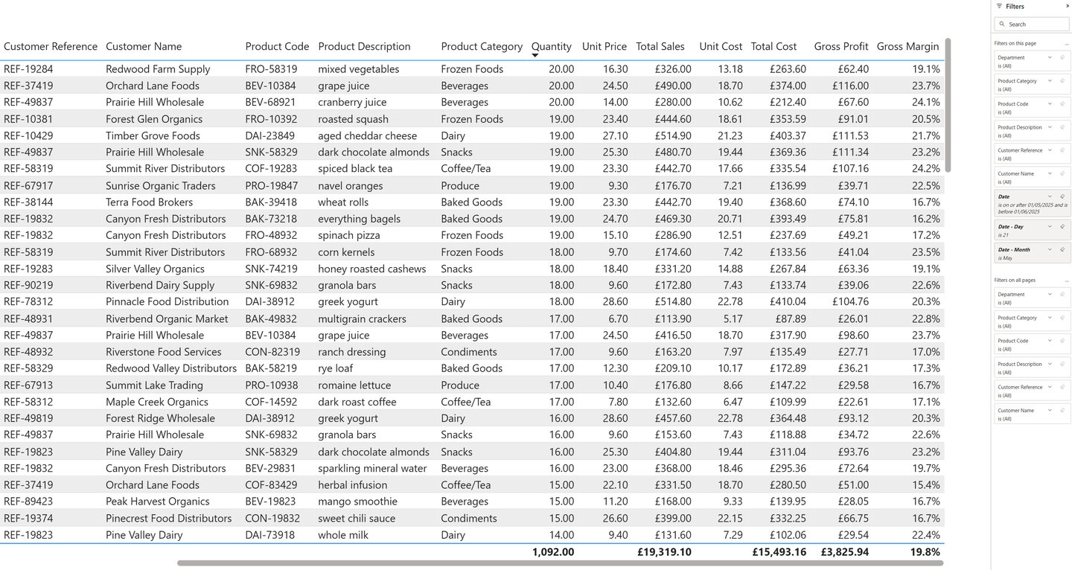This screenshot has height=570, width=1072.
Task: Click the magnifier icon in the filter Search box
Action: 1003,24
